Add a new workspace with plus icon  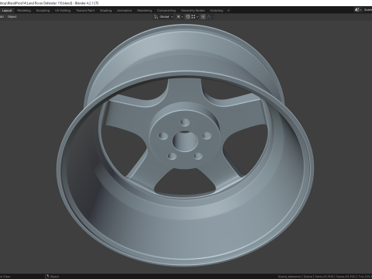(229, 11)
